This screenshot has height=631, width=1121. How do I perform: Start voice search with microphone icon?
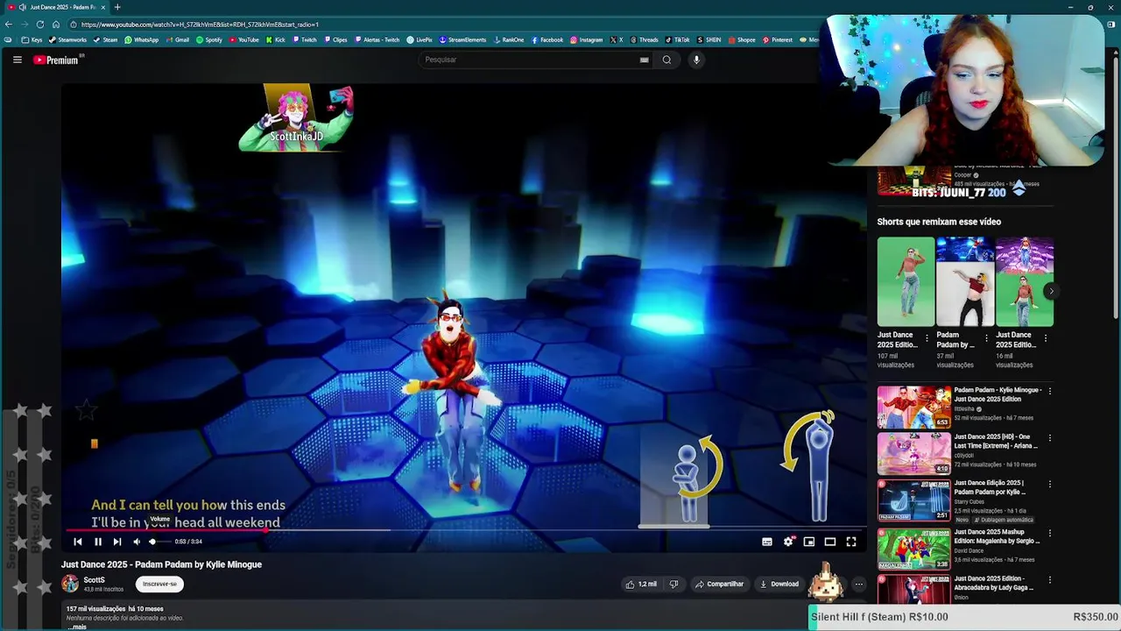[696, 60]
